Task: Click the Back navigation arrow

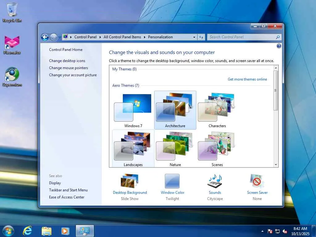Action: [x=45, y=37]
